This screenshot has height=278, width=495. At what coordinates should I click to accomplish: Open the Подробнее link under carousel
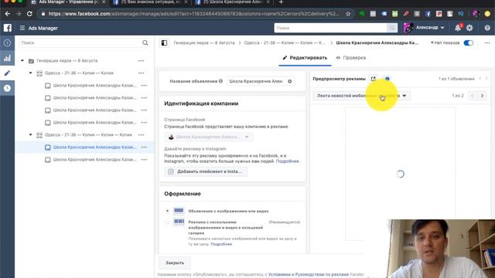click(x=221, y=244)
